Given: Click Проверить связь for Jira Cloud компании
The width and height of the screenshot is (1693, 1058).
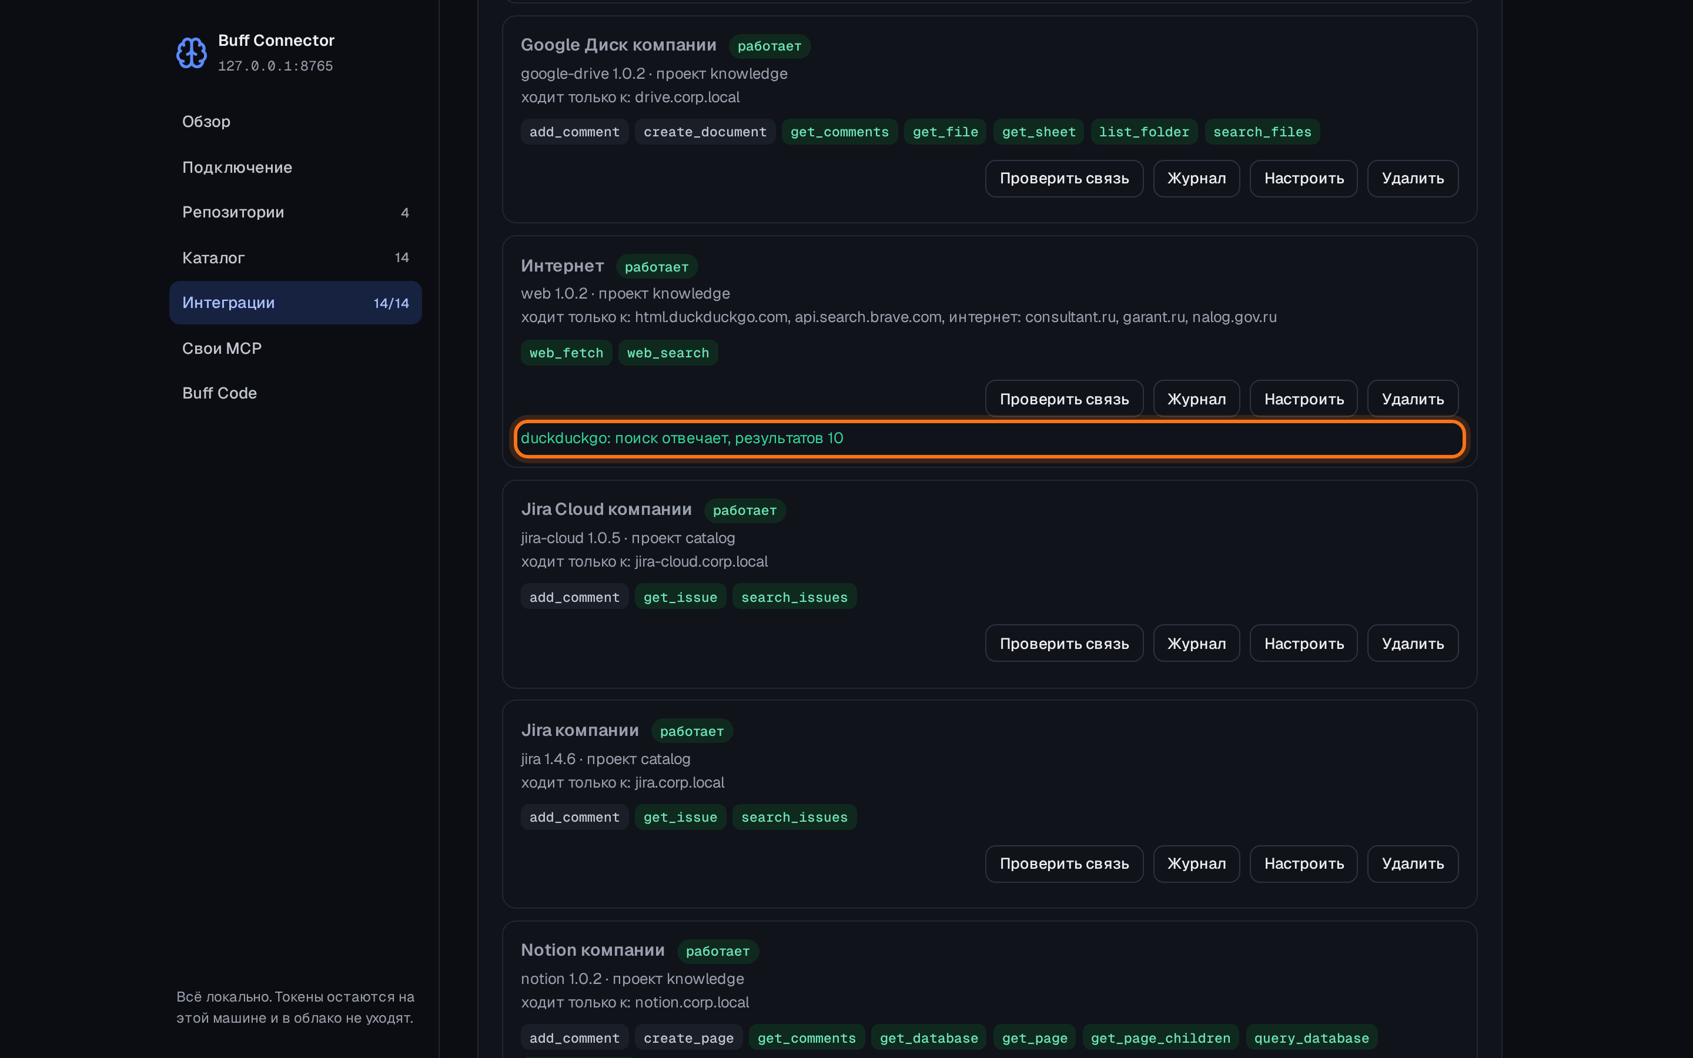Looking at the screenshot, I should click(x=1064, y=643).
